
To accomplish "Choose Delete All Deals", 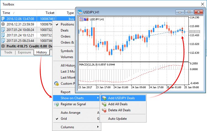I will tap(123, 110).
